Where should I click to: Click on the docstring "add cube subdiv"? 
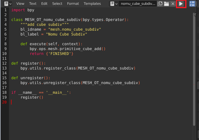(45, 25)
